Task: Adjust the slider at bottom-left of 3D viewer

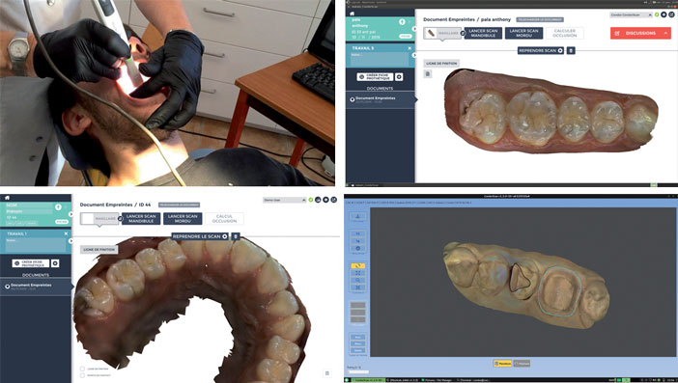Action: (x=358, y=371)
